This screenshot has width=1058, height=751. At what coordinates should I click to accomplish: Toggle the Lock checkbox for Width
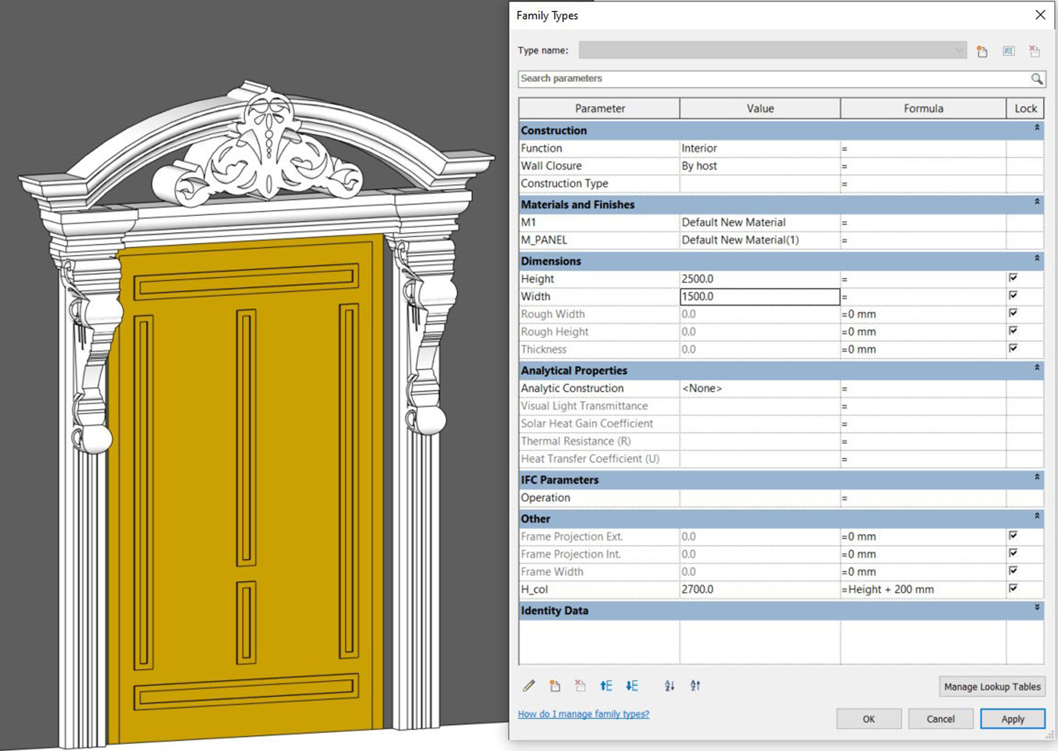coord(1013,295)
